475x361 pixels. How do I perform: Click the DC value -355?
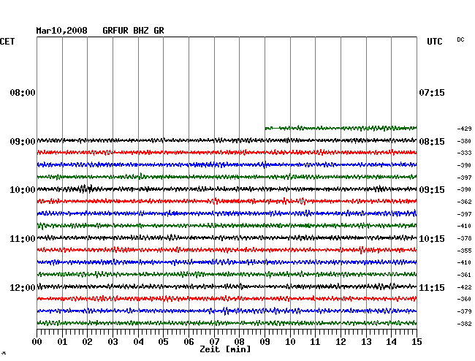pyautogui.click(x=464, y=251)
